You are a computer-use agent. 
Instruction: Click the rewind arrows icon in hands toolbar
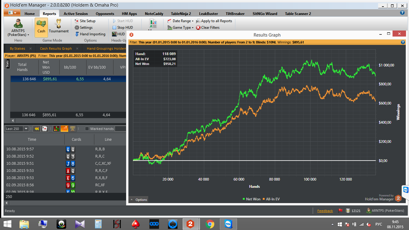coord(37,129)
